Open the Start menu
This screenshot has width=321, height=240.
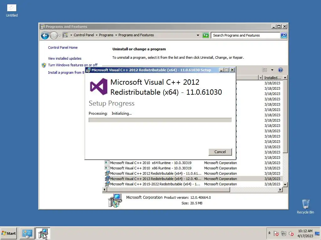(x=8, y=233)
